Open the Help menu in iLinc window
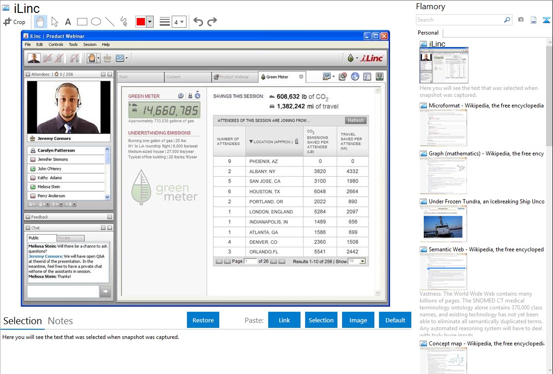Image resolution: width=553 pixels, height=374 pixels. (106, 45)
